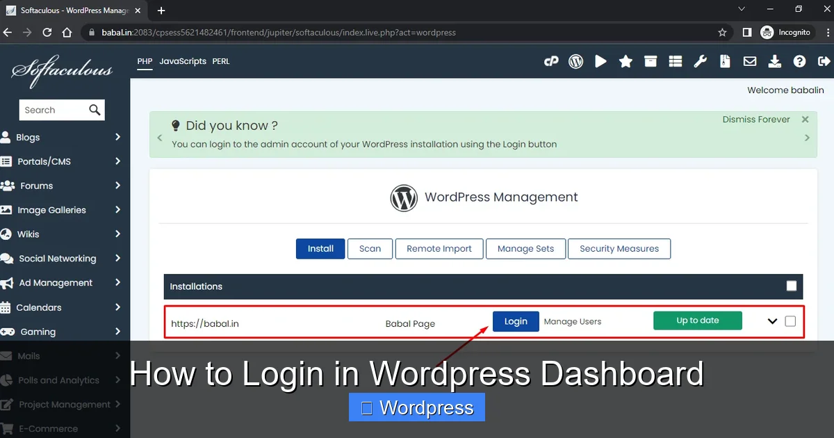Click the download import icon

click(x=775, y=61)
